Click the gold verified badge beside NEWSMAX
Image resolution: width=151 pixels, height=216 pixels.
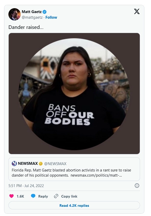[41, 164]
